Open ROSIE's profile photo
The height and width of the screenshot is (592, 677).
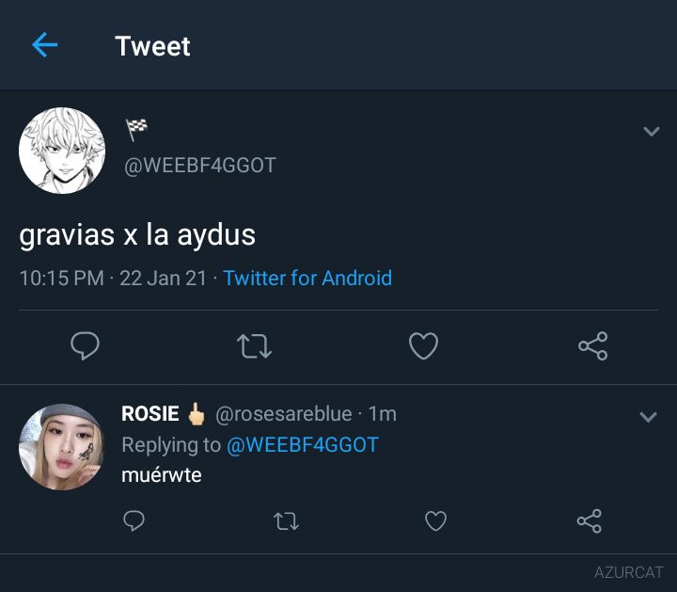click(62, 447)
